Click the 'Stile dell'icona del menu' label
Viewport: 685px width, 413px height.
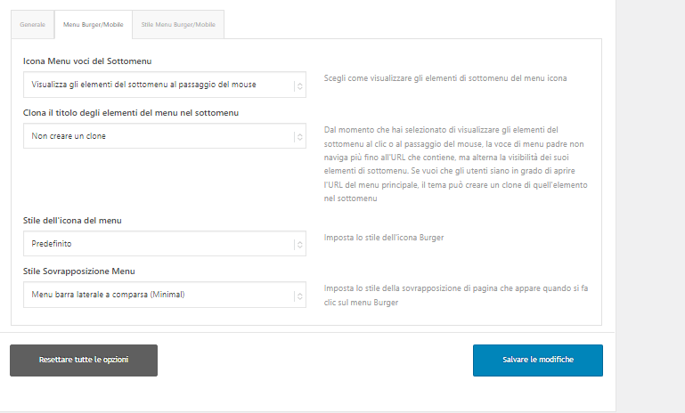point(72,221)
